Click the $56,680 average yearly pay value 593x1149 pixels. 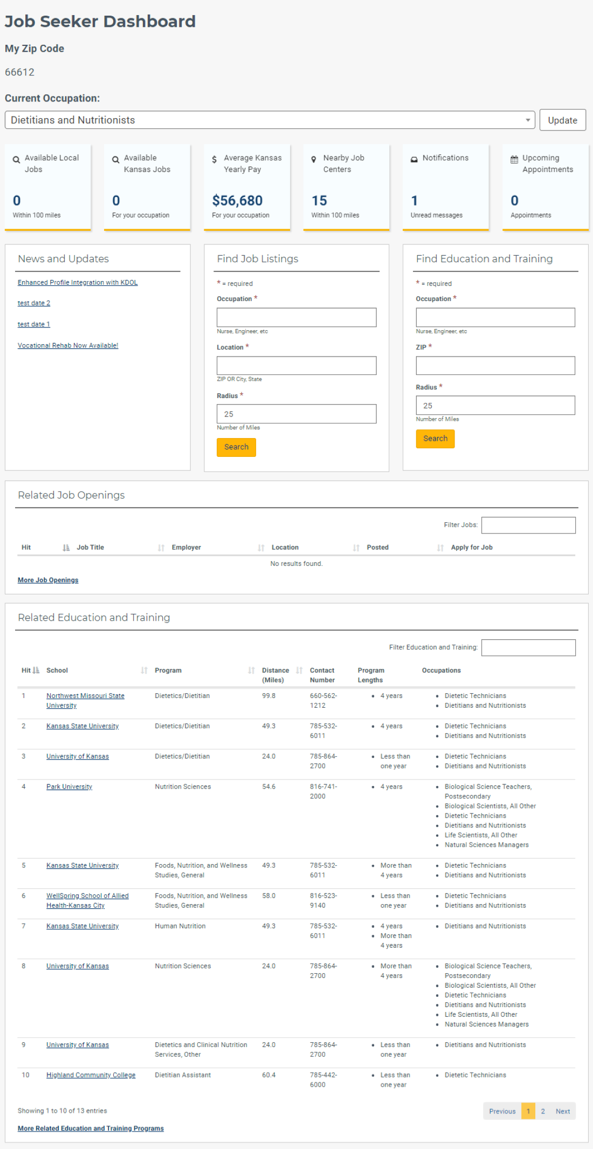point(237,201)
